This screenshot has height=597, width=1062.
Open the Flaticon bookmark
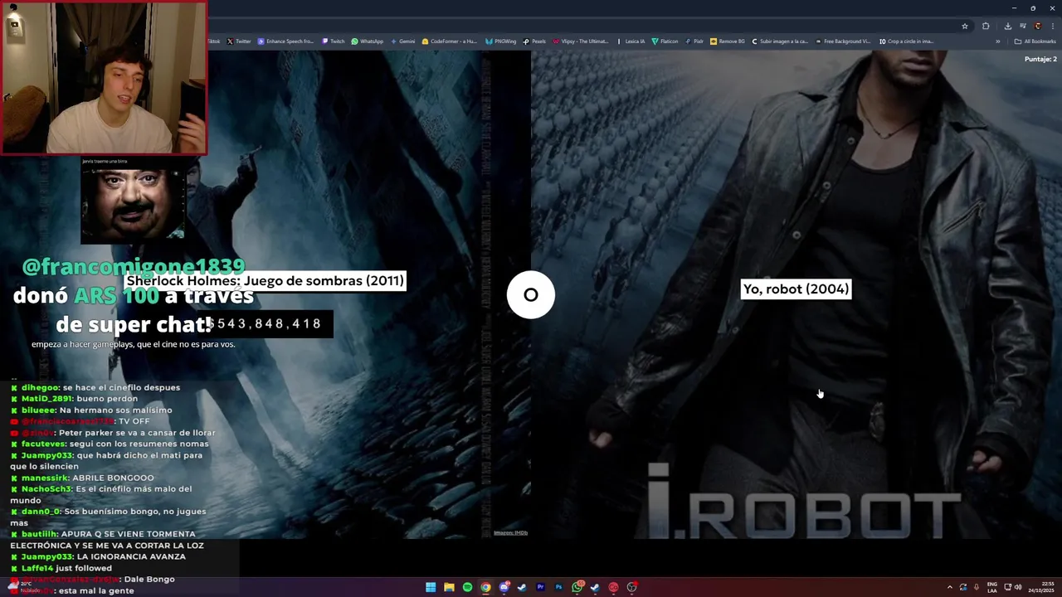665,41
